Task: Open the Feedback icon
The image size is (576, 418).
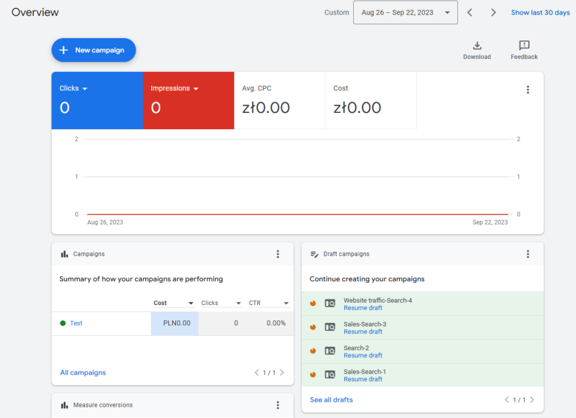Action: 524,46
